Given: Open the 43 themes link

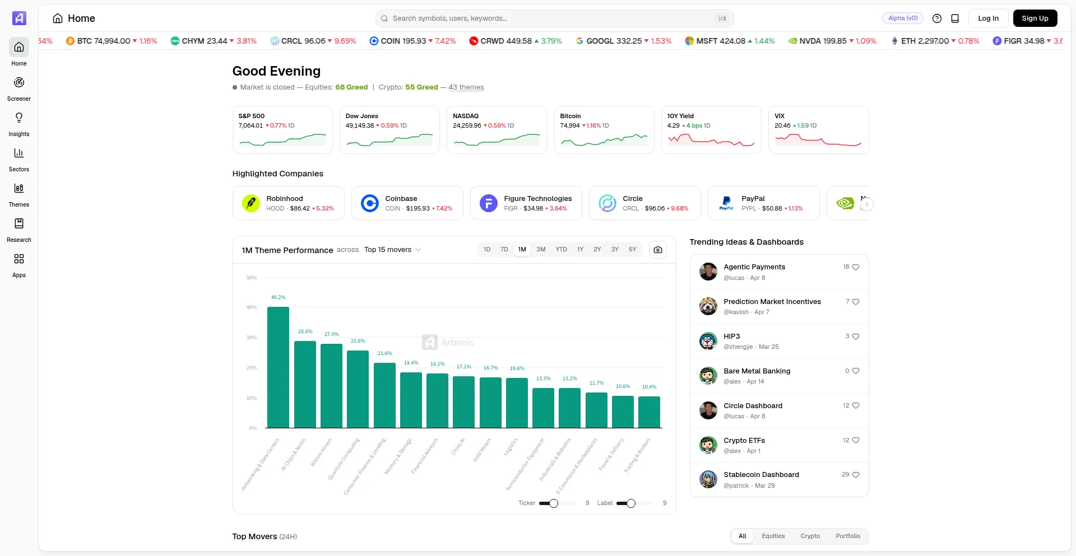Looking at the screenshot, I should (466, 87).
